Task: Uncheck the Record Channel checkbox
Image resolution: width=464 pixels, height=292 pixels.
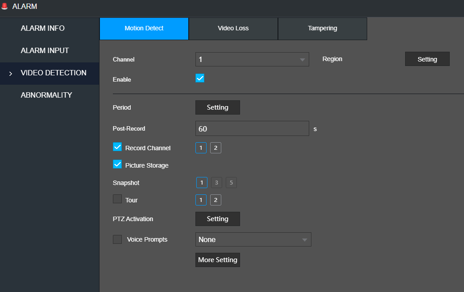Action: [117, 147]
